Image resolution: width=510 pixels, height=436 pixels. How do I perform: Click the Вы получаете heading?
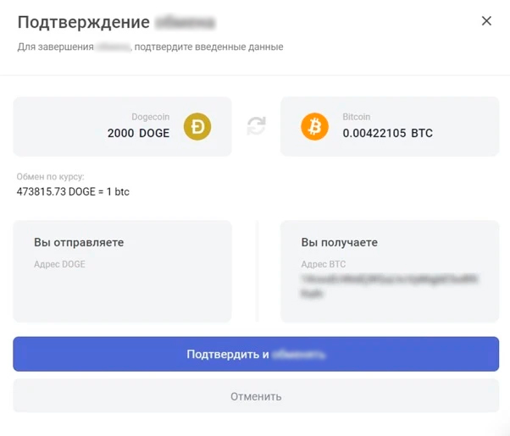339,242
